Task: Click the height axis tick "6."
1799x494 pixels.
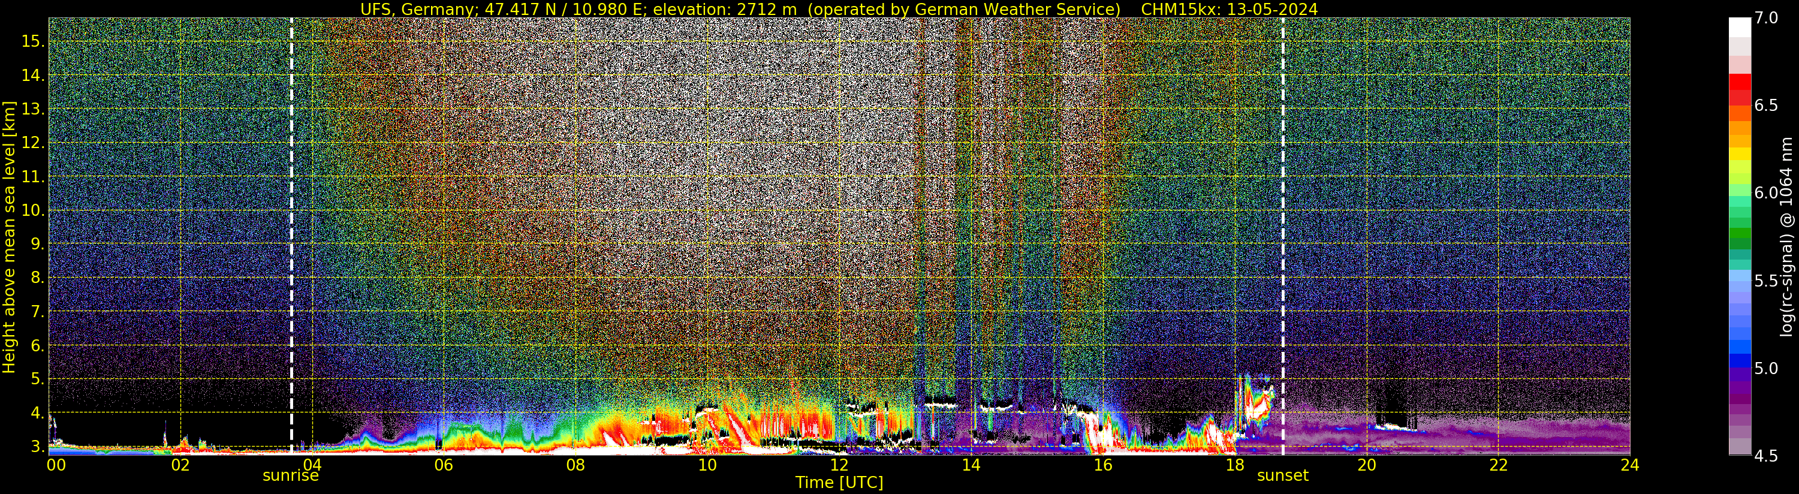Action: 37,346
